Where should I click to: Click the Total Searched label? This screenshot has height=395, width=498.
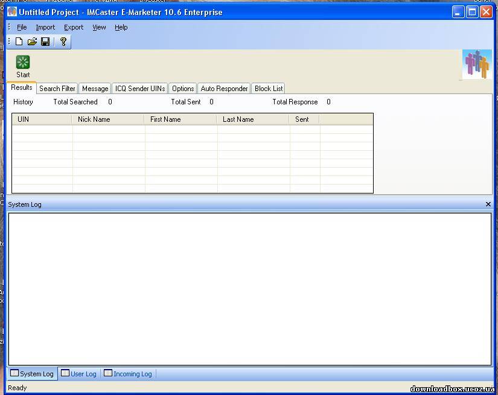tap(75, 102)
